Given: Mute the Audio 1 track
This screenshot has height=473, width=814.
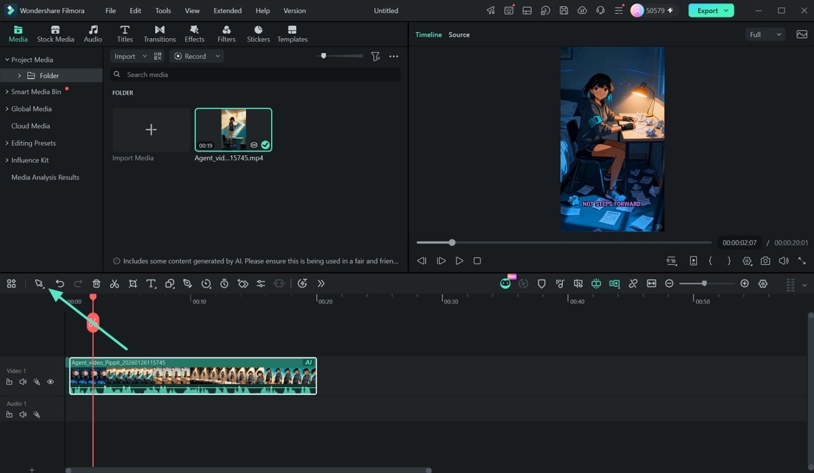Looking at the screenshot, I should [23, 414].
